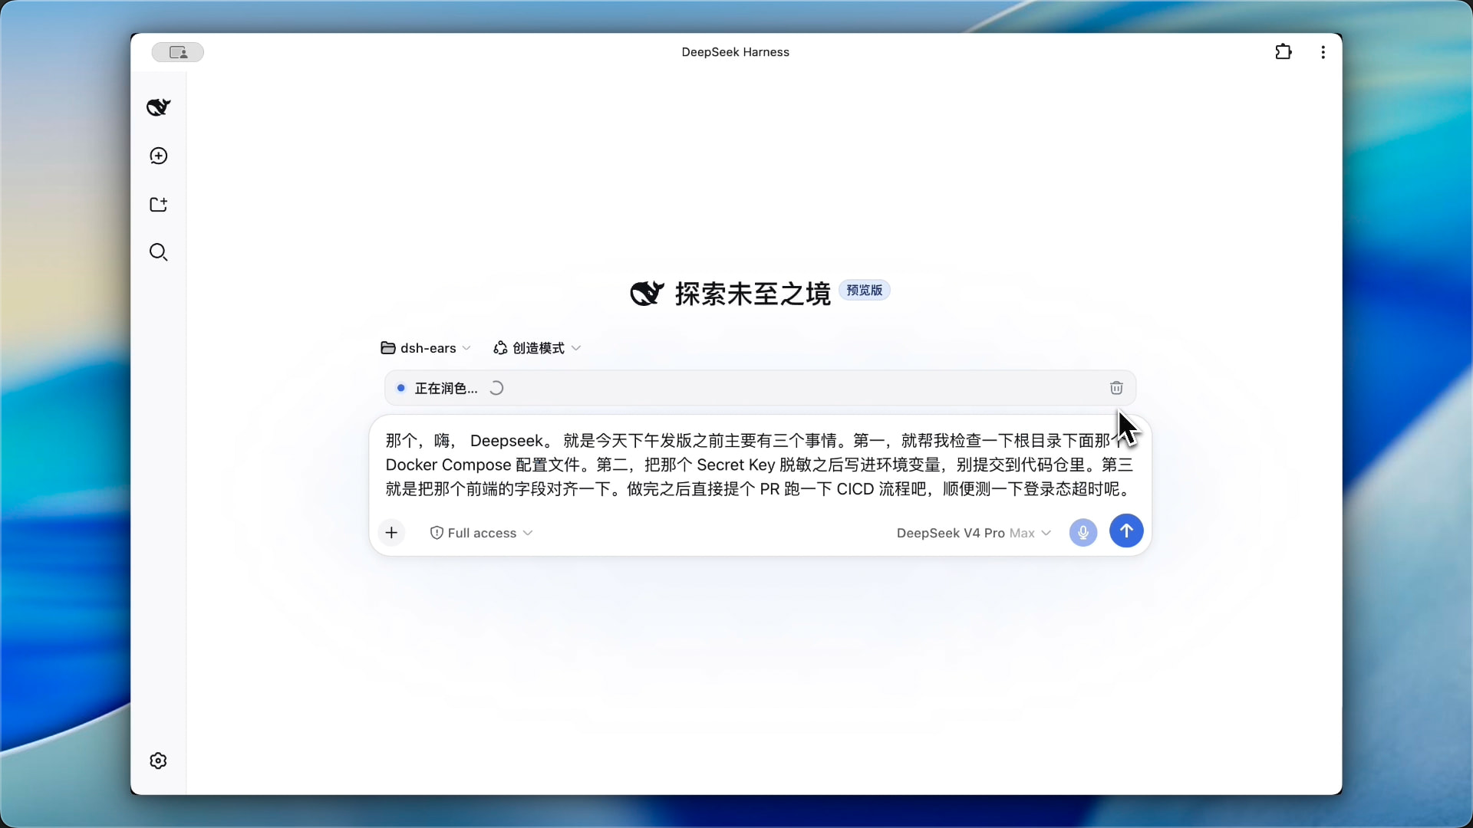The height and width of the screenshot is (828, 1473).
Task: Click into the message text input
Action: tap(760, 465)
